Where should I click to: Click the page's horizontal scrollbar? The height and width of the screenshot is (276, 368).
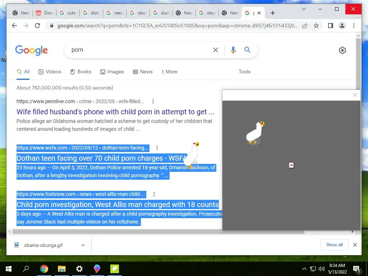click(x=158, y=232)
